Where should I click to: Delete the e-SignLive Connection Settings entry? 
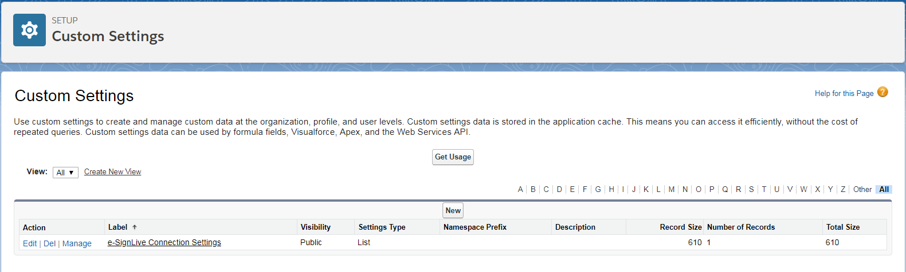[49, 243]
